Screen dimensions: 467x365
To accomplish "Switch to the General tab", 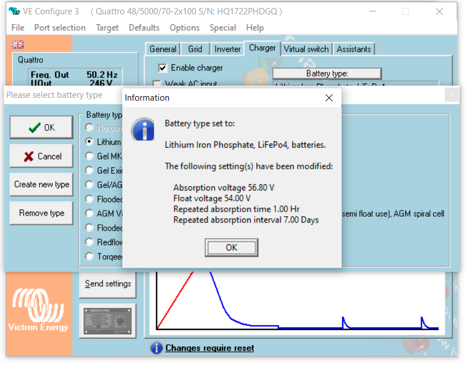I will [163, 49].
